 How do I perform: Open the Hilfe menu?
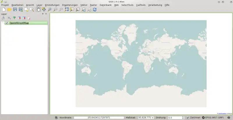pos(167,5)
